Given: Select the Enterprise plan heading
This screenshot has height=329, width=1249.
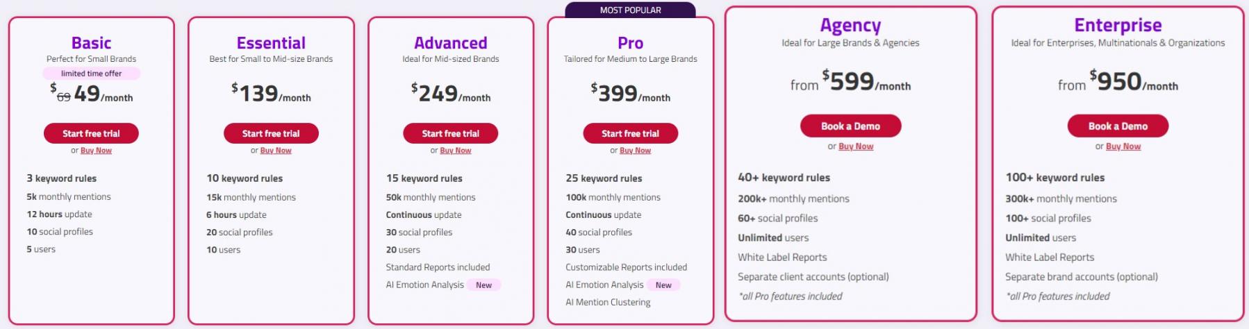Looking at the screenshot, I should (1118, 26).
